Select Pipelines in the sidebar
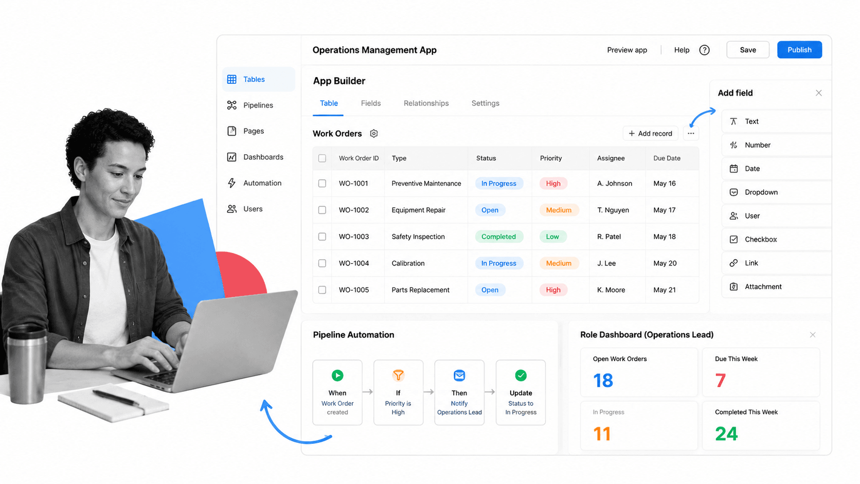 (x=259, y=105)
